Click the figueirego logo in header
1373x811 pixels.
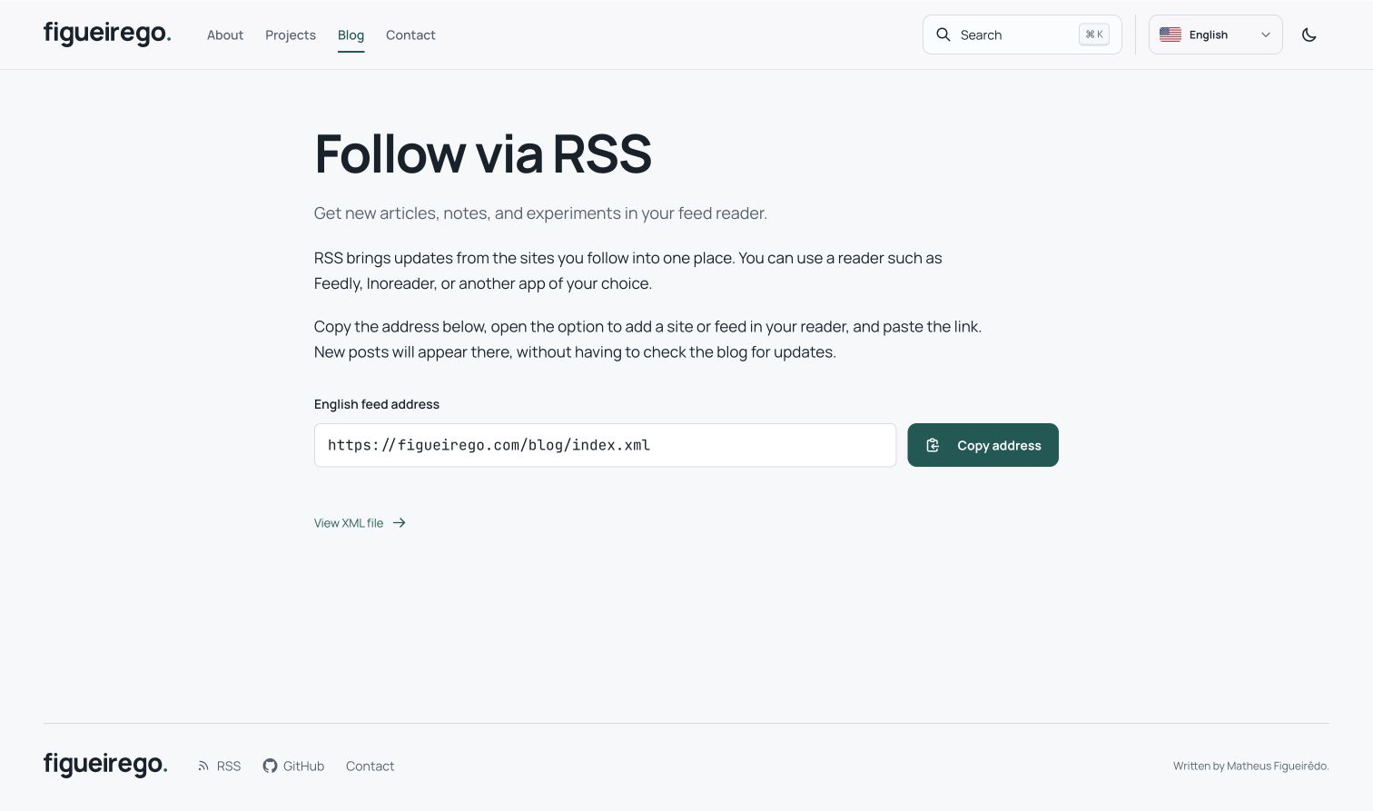pyautogui.click(x=107, y=35)
